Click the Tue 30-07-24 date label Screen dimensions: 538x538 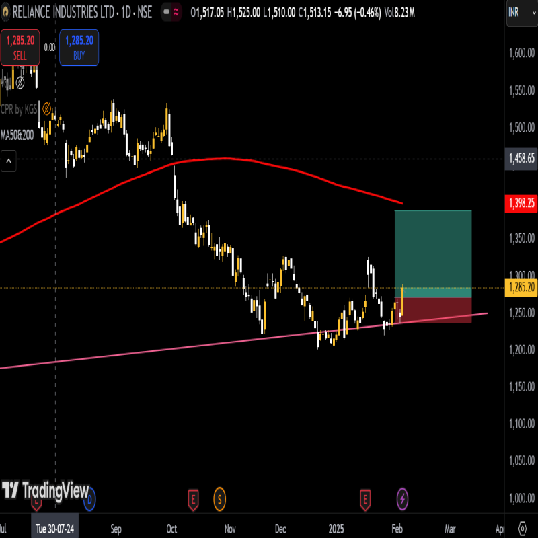[55, 529]
